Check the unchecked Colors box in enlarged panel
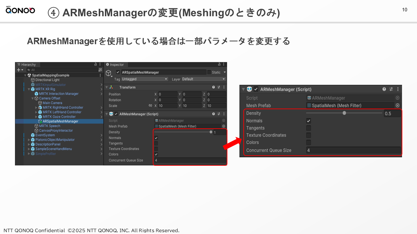Viewport: 417px width, 234px height. click(309, 142)
